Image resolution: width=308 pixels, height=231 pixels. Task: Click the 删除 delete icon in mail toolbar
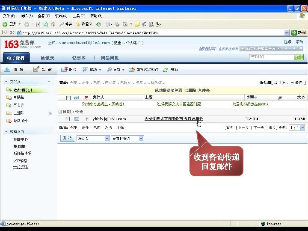(64, 70)
